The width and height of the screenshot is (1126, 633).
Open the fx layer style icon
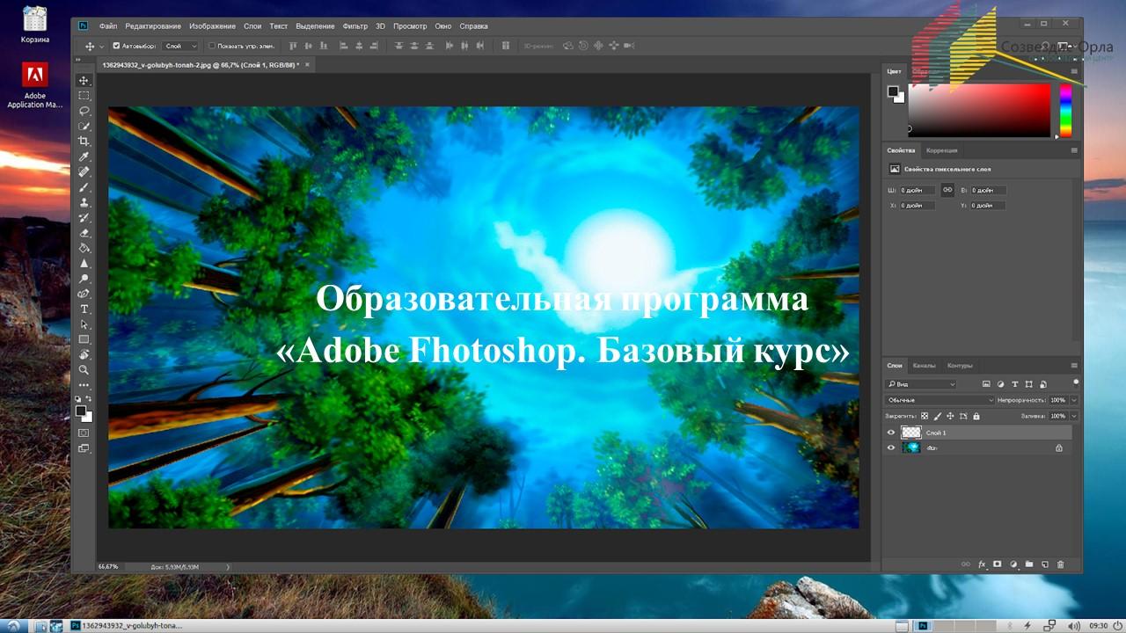click(x=982, y=564)
